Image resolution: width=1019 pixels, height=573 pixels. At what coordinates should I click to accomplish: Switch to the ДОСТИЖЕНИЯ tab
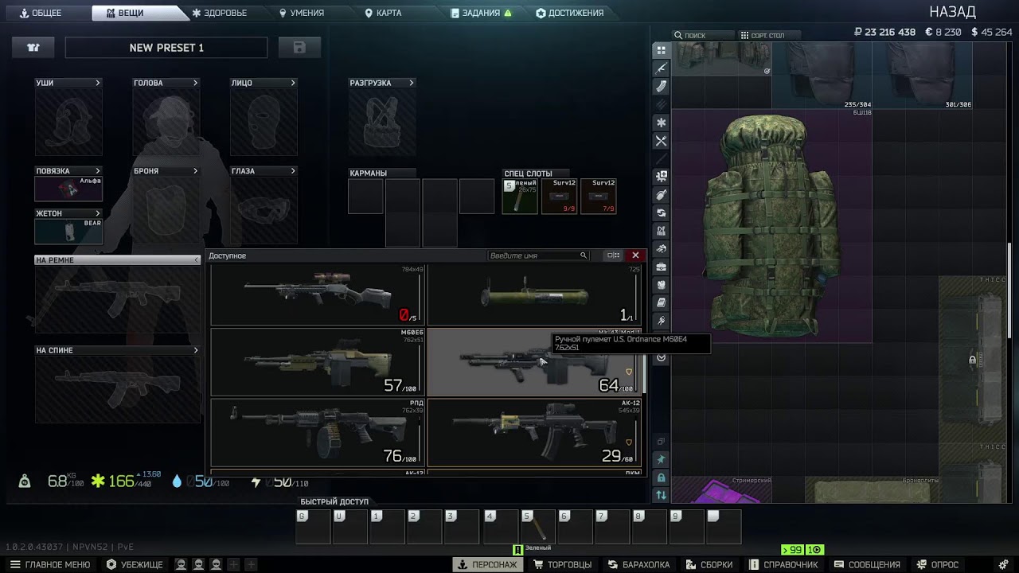point(570,13)
